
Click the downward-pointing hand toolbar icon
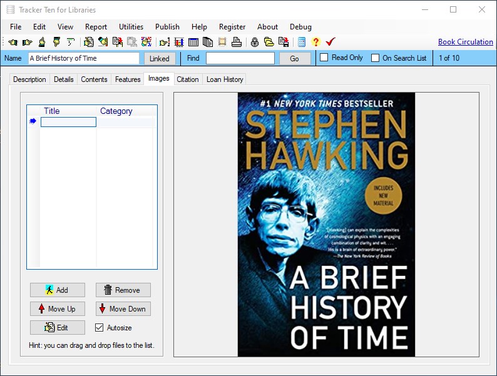[56, 42]
